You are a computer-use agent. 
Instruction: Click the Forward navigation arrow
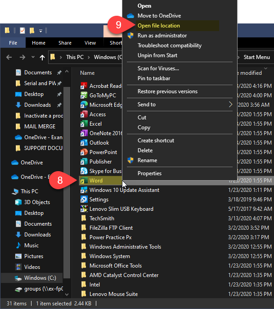pos(22,57)
